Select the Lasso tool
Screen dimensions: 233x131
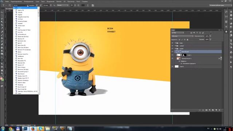pos(2,19)
